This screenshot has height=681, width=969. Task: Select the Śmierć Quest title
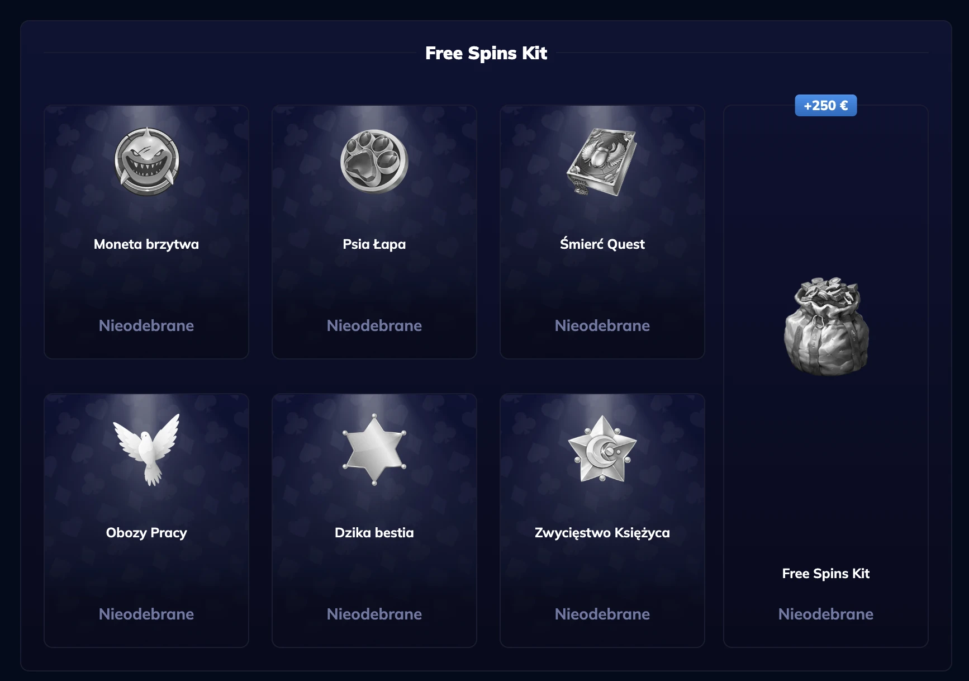(x=602, y=244)
